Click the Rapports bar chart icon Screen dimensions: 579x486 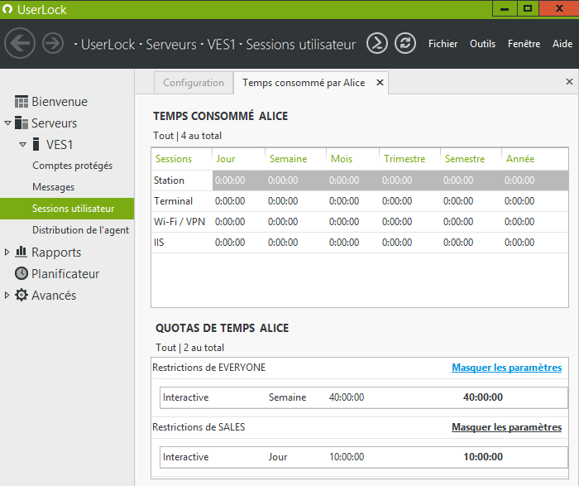point(22,252)
